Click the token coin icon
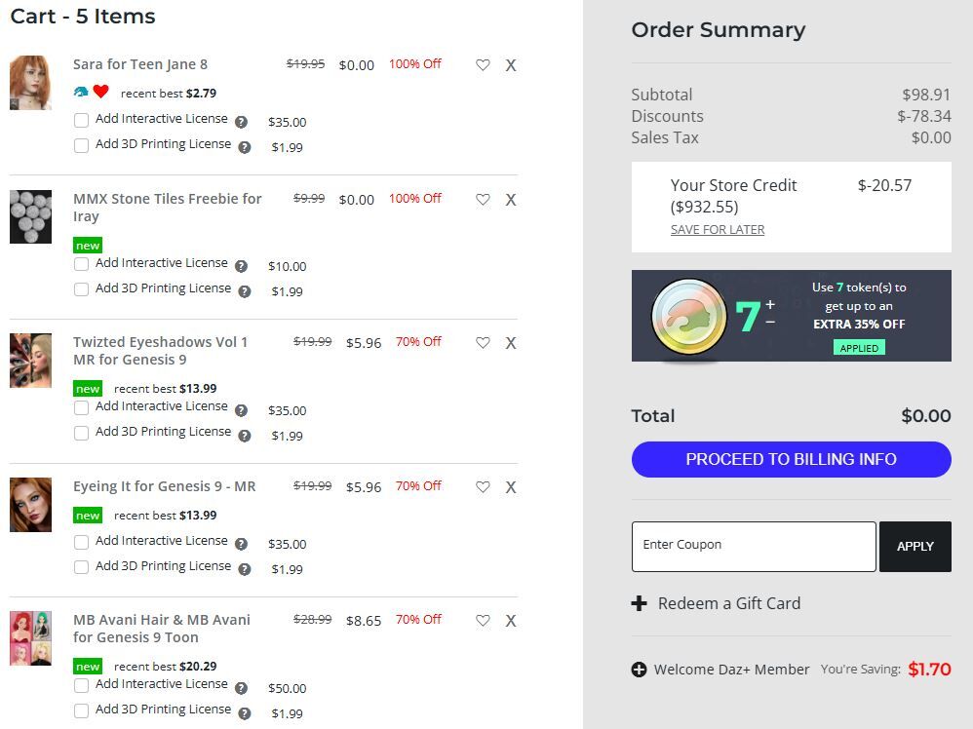Screen dimensions: 973x729 tap(688, 317)
